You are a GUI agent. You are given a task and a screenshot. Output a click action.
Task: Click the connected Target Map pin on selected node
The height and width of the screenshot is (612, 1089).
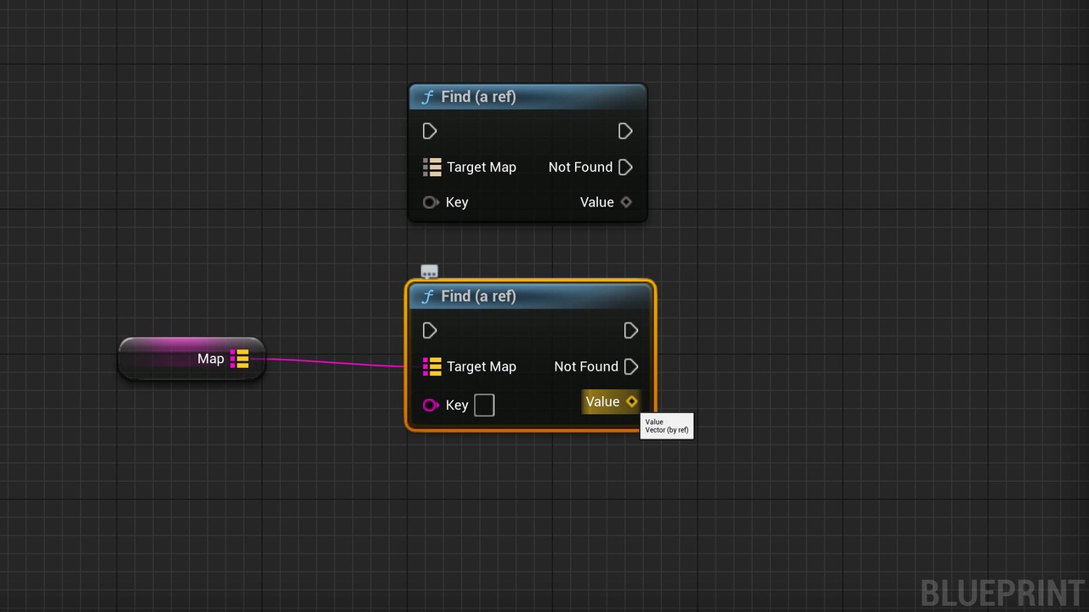(432, 366)
